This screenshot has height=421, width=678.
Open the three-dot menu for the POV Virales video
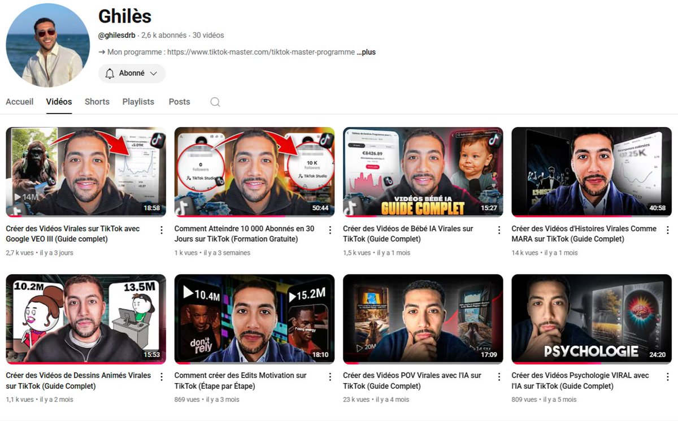tap(499, 377)
